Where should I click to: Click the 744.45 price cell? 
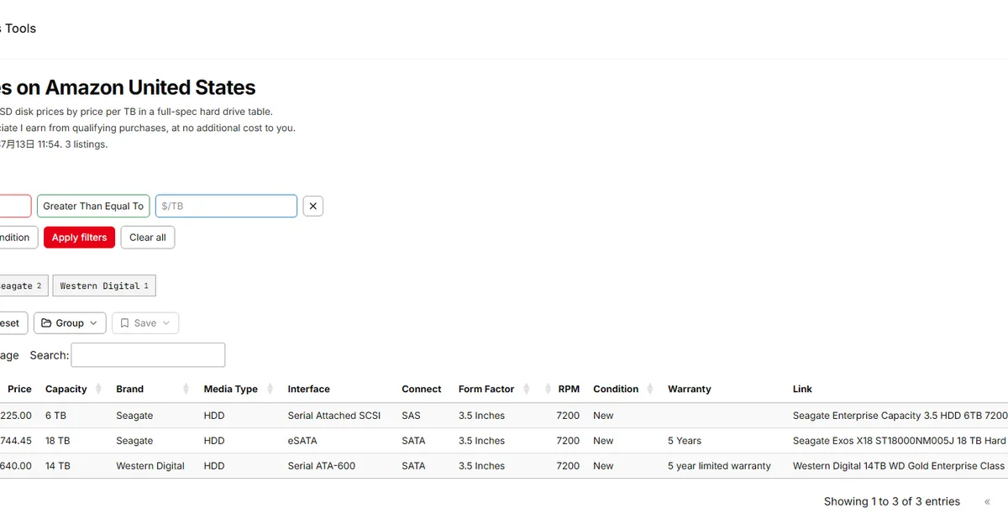click(16, 441)
